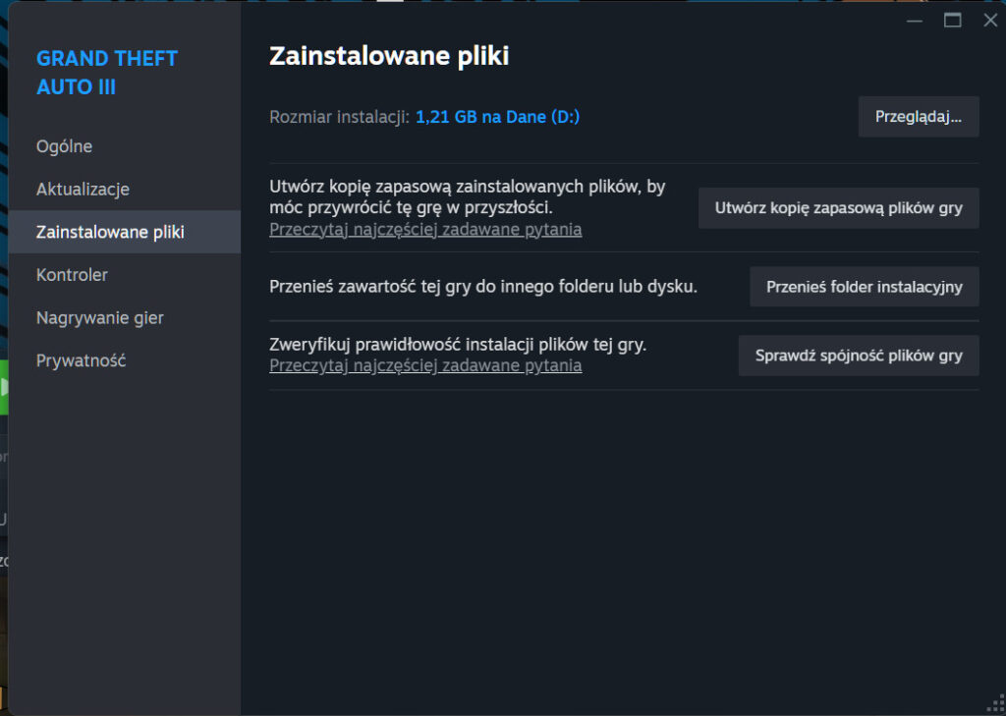Image resolution: width=1006 pixels, height=716 pixels.
Task: Maximize the game properties window
Action: (952, 21)
